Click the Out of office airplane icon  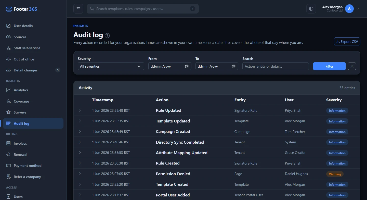[8, 59]
